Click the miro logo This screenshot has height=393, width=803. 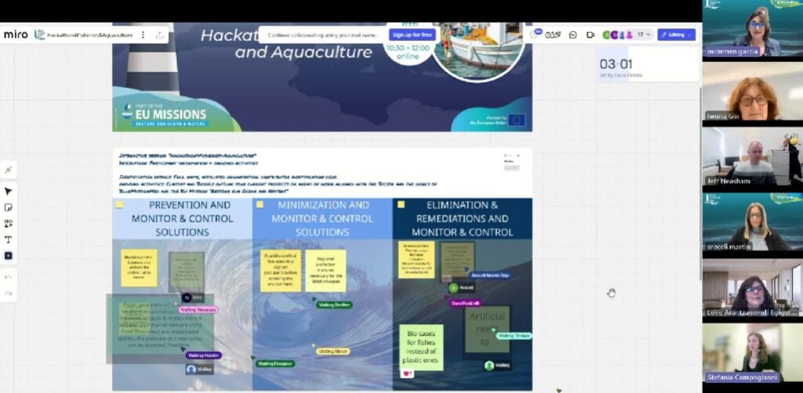tap(16, 34)
